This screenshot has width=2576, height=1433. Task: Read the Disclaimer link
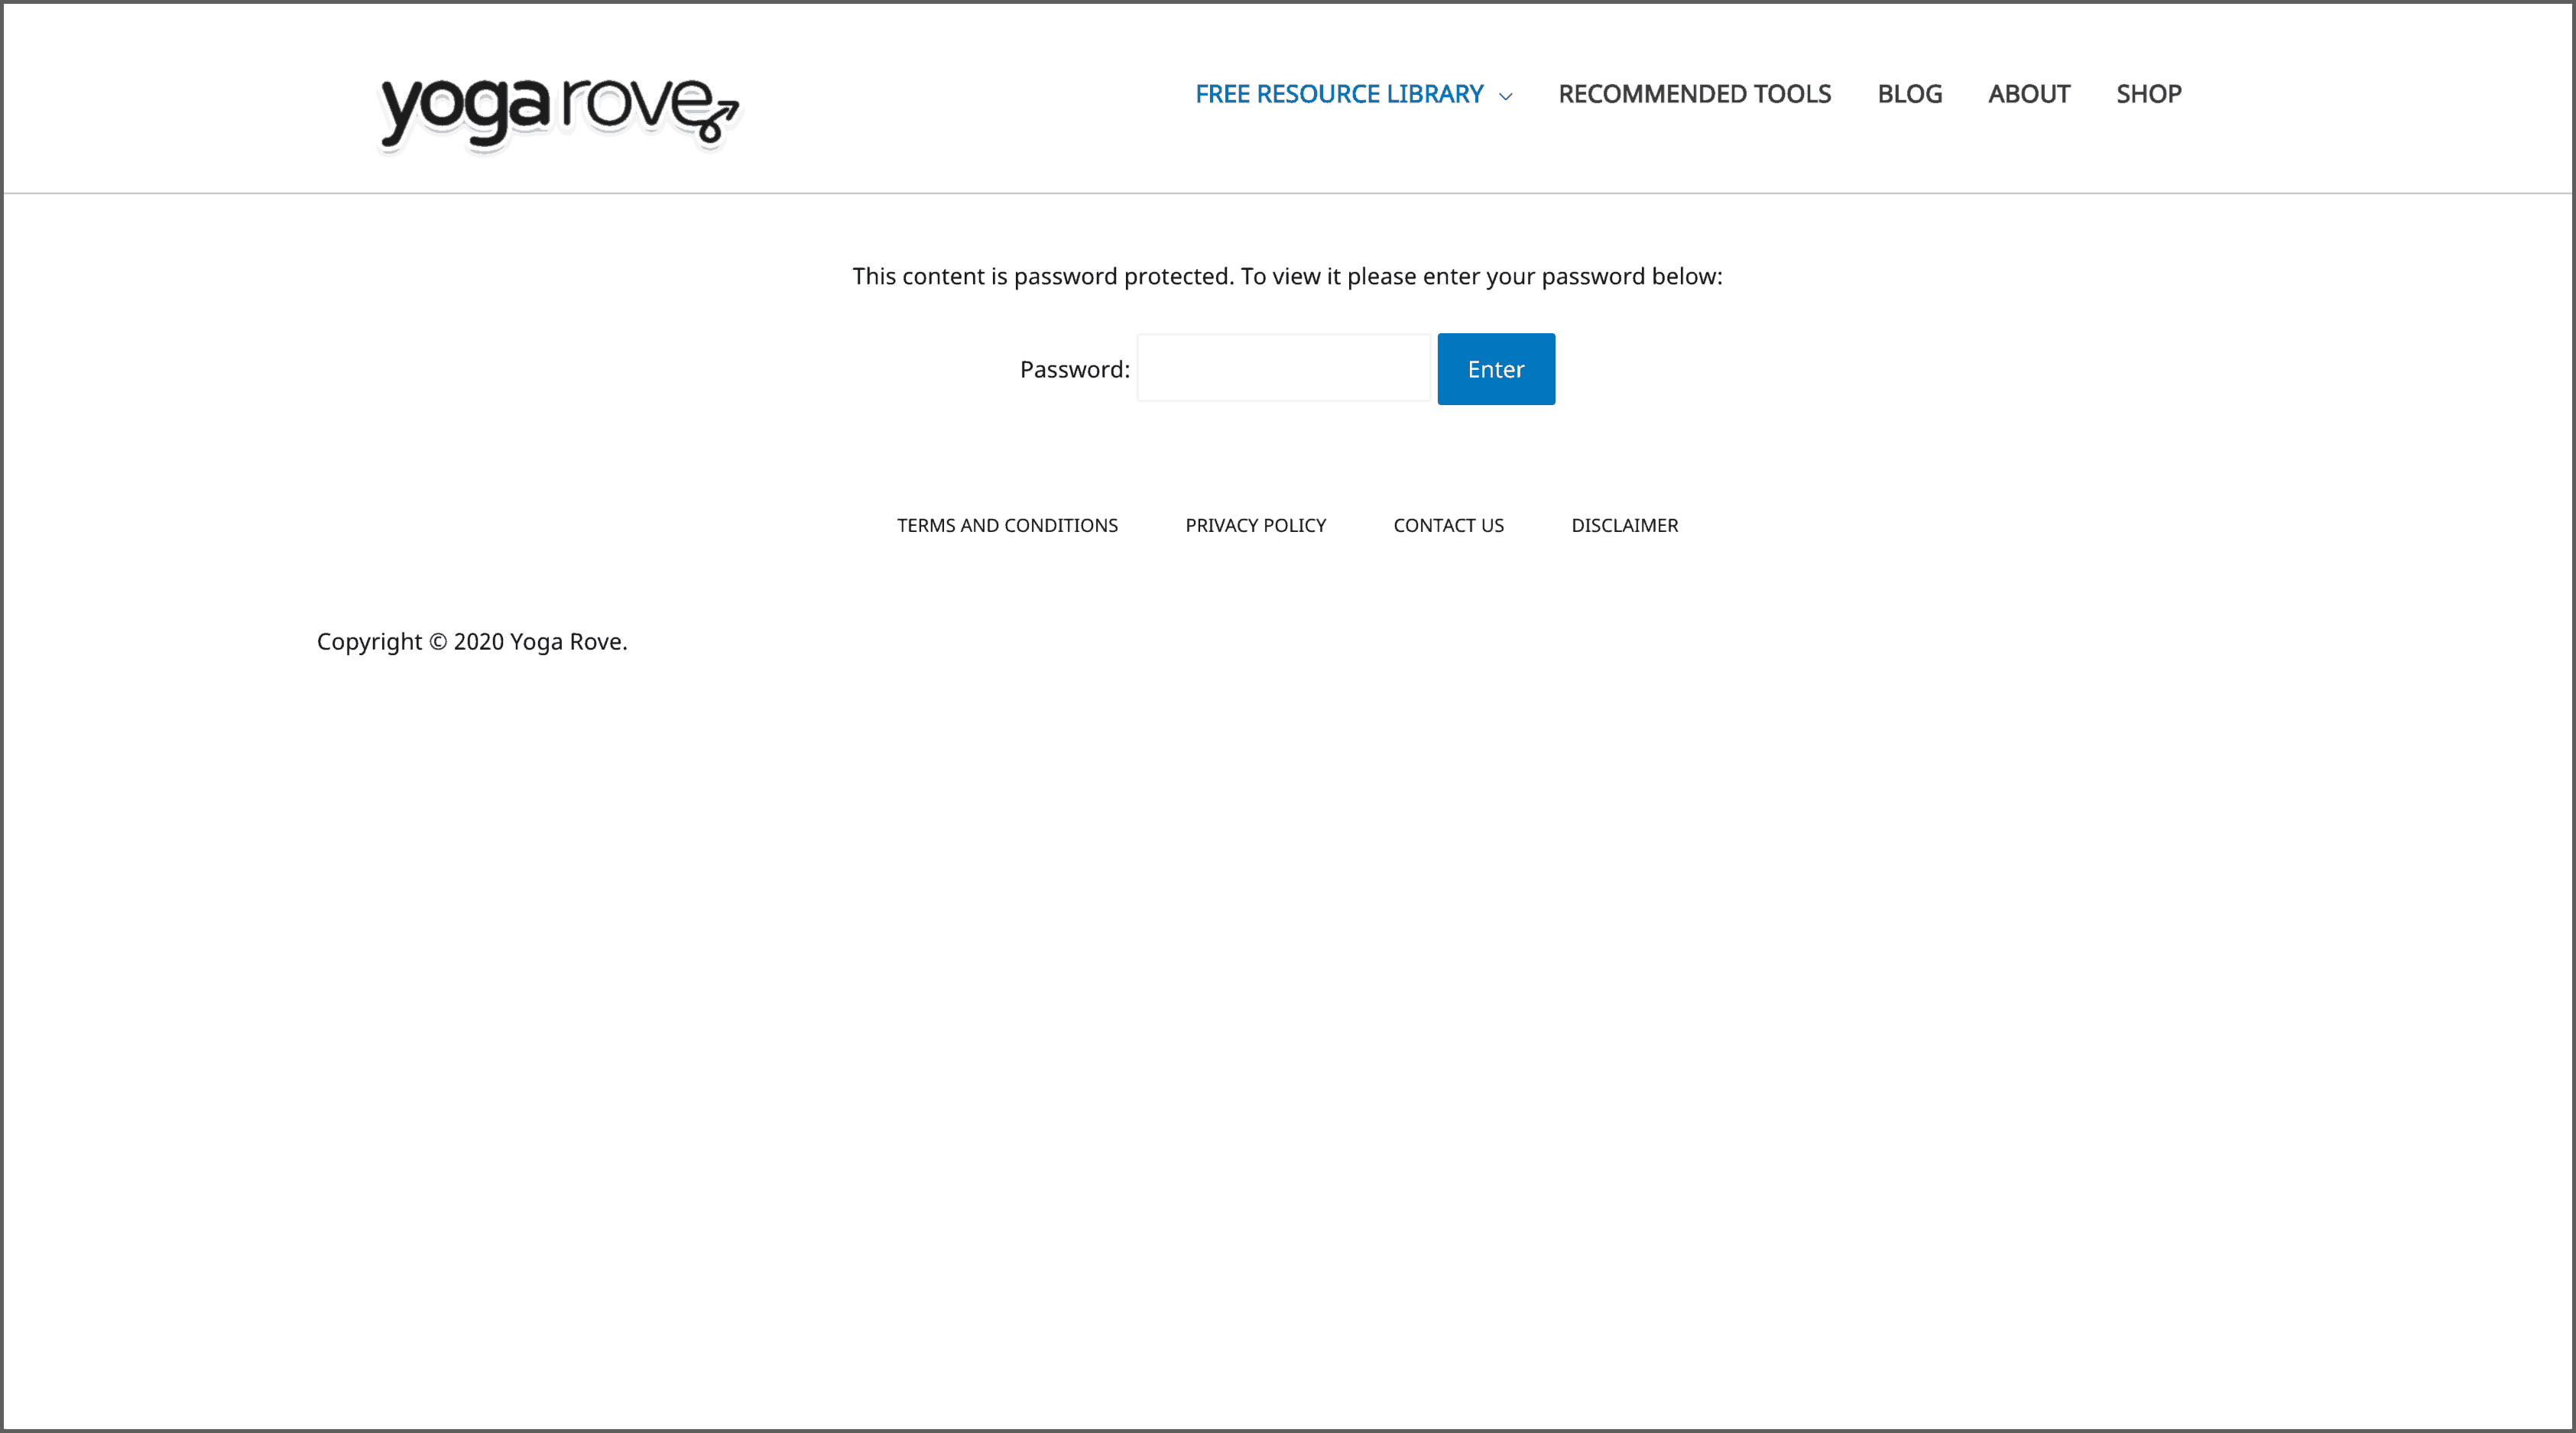point(1624,525)
